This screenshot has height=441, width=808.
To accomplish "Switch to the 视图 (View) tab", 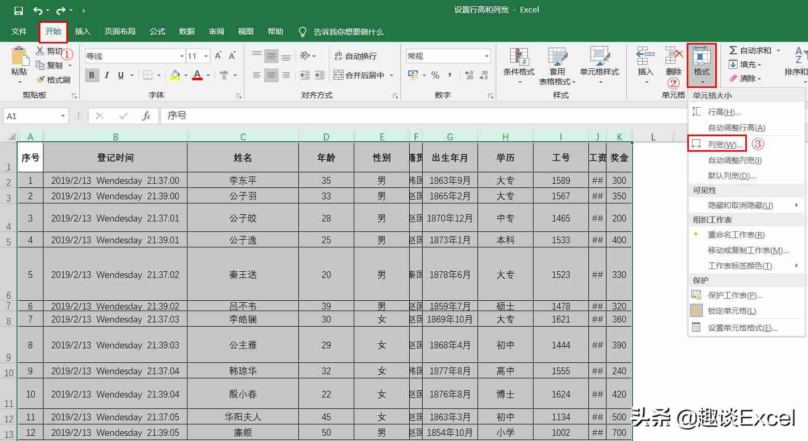I will point(246,32).
